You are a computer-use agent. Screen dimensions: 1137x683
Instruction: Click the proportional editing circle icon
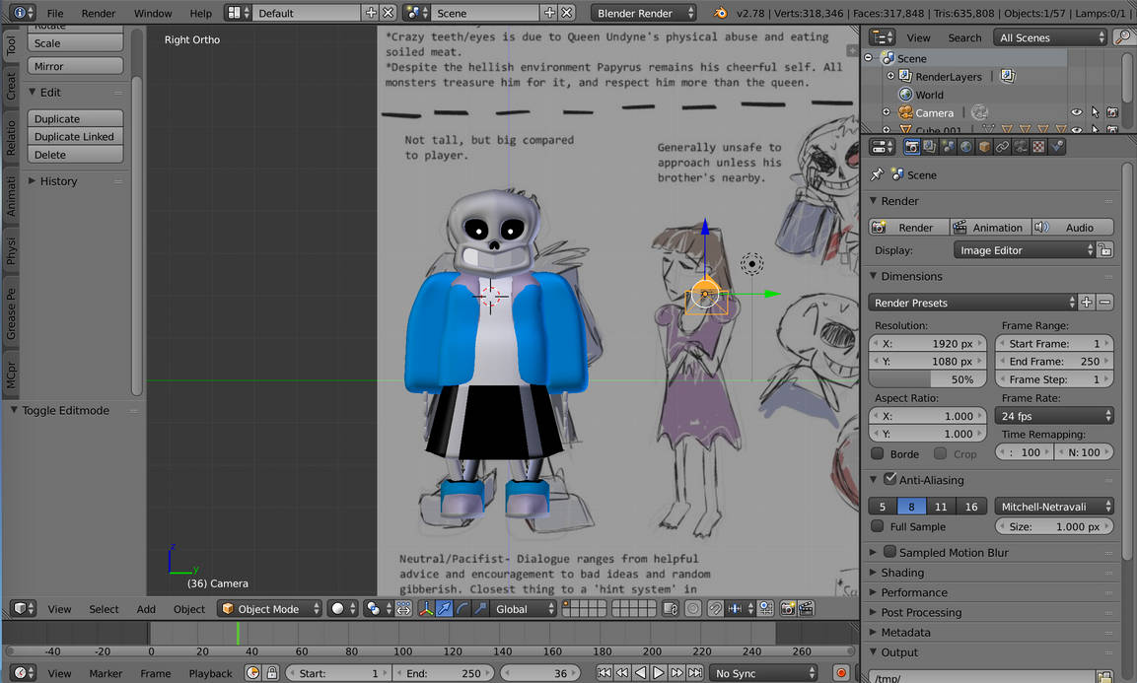pos(693,609)
